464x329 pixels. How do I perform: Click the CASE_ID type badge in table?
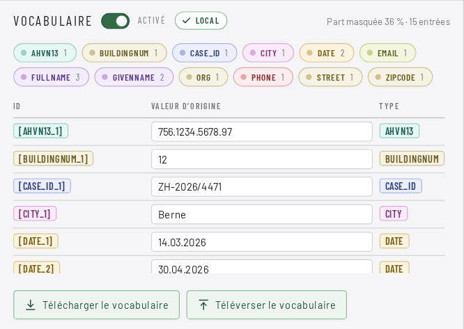point(401,186)
